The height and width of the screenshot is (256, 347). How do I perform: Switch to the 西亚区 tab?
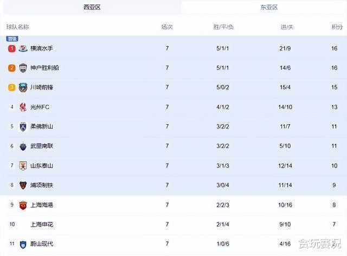pos(92,7)
